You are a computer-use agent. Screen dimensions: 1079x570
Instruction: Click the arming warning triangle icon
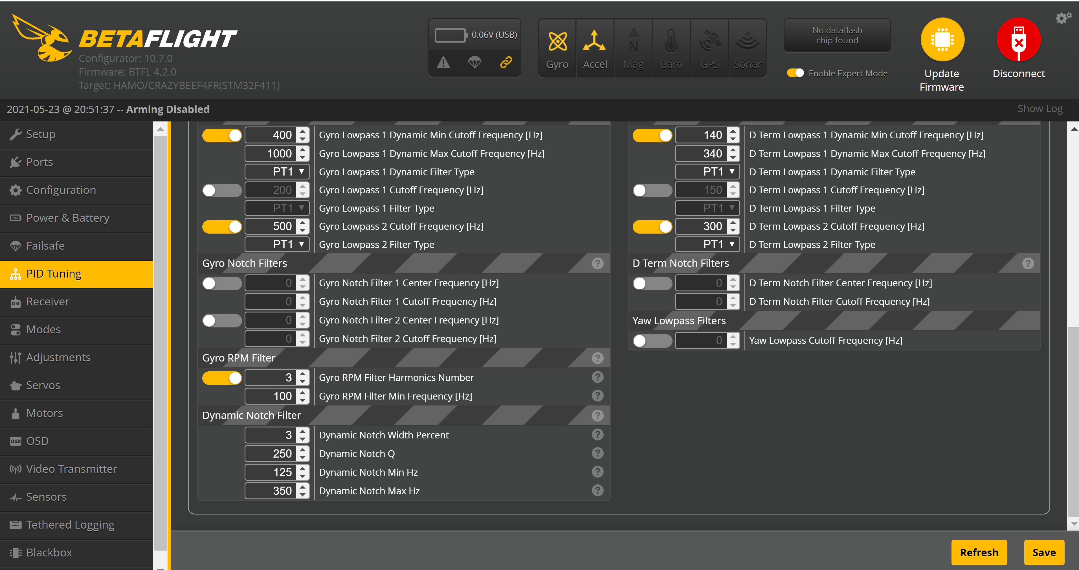[x=443, y=63]
